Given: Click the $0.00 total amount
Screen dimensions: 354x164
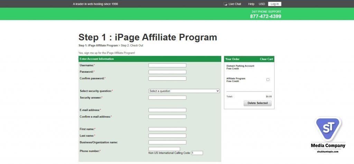Looking at the screenshot, I should pyautogui.click(x=269, y=96).
